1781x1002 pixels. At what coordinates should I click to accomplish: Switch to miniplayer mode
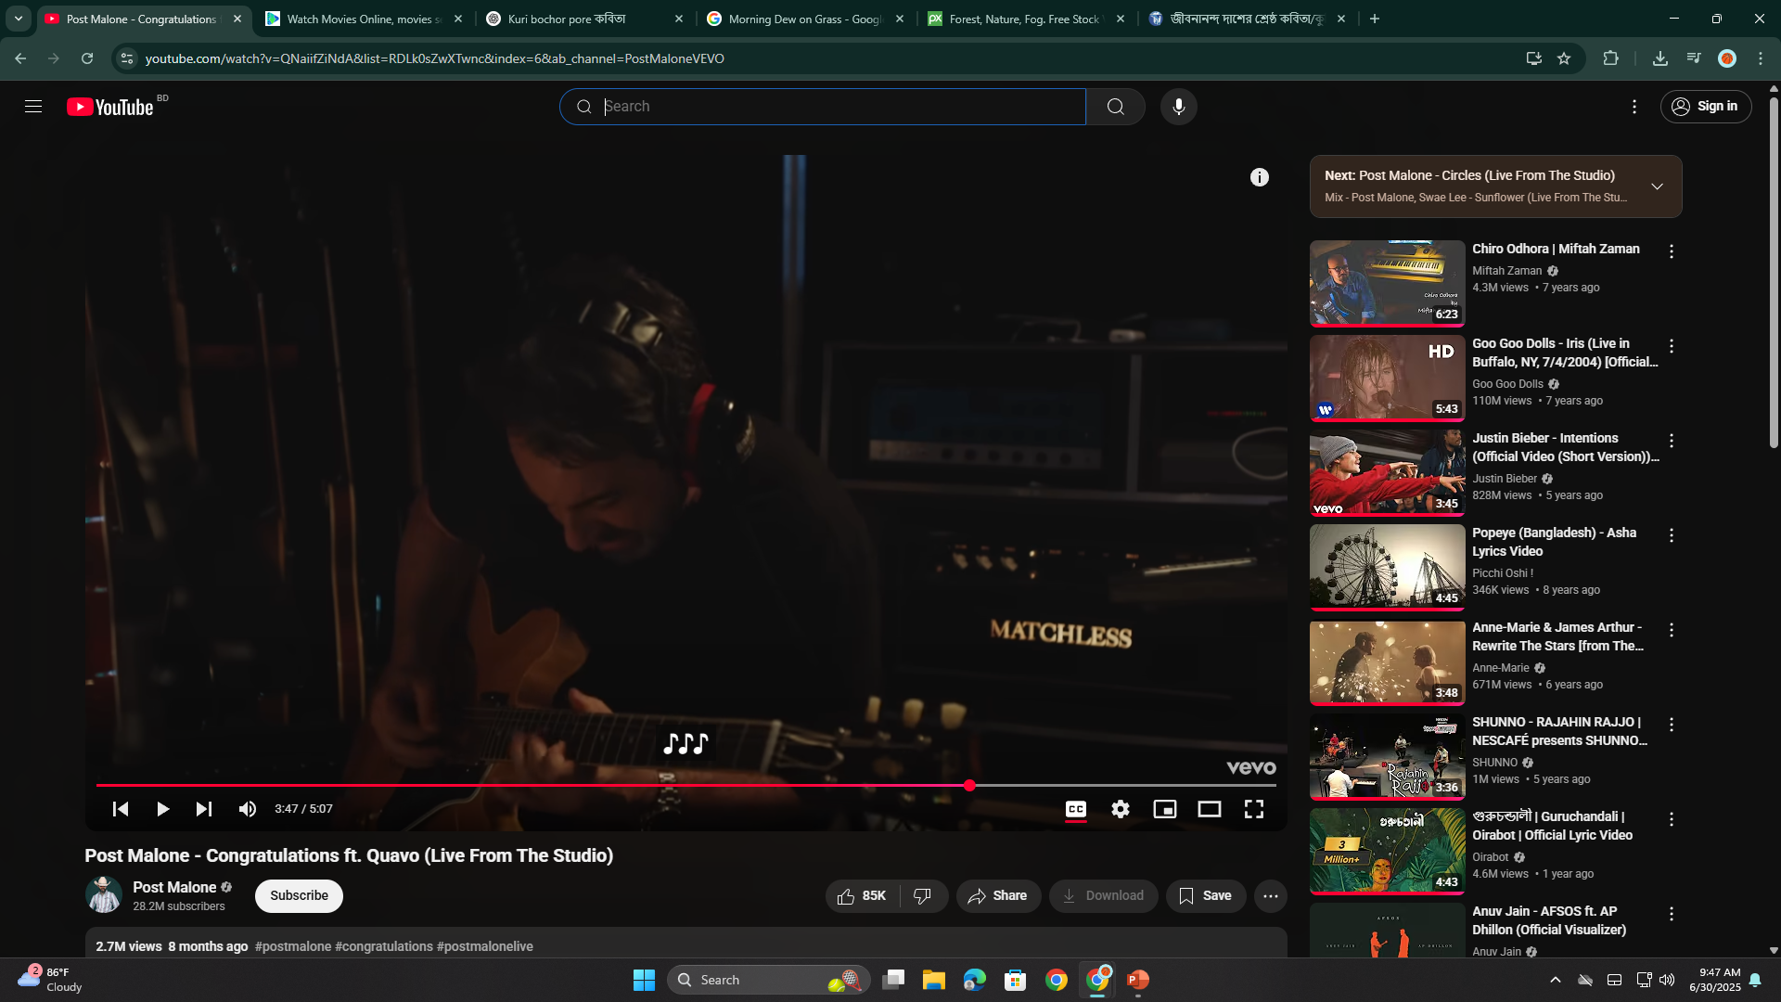coord(1165,809)
